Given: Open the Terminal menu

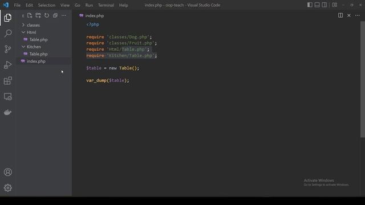Looking at the screenshot, I should tap(106, 5).
